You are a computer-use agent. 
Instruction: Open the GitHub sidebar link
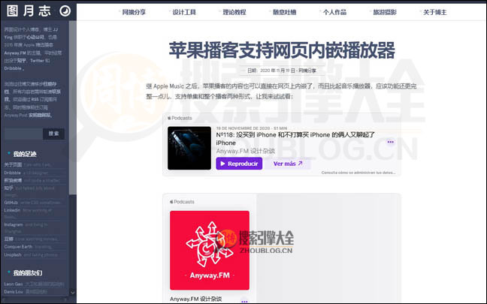tap(11, 202)
